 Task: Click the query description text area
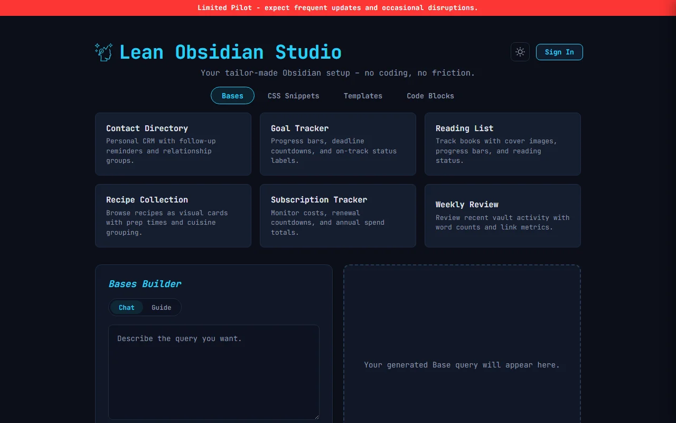[213, 370]
